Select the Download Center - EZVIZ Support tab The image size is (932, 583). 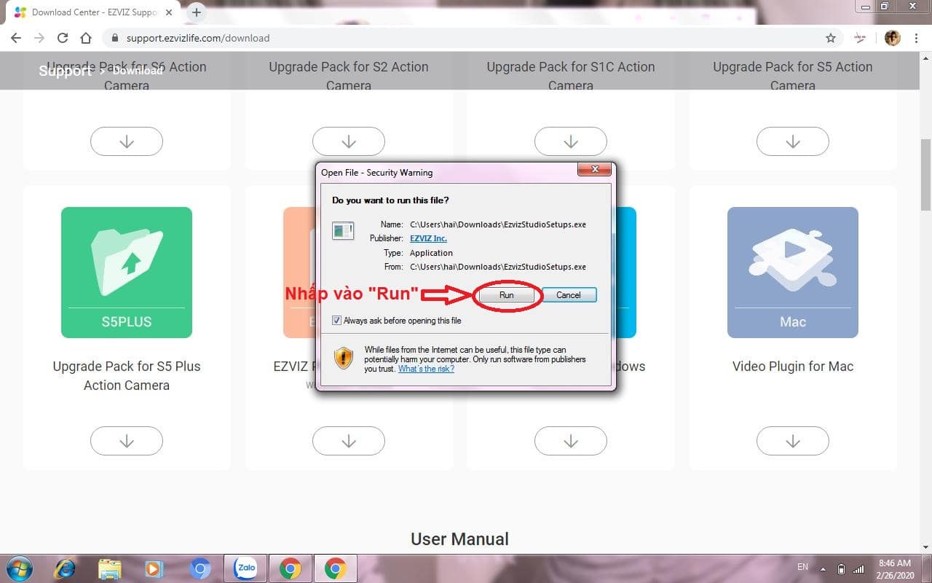pos(95,12)
